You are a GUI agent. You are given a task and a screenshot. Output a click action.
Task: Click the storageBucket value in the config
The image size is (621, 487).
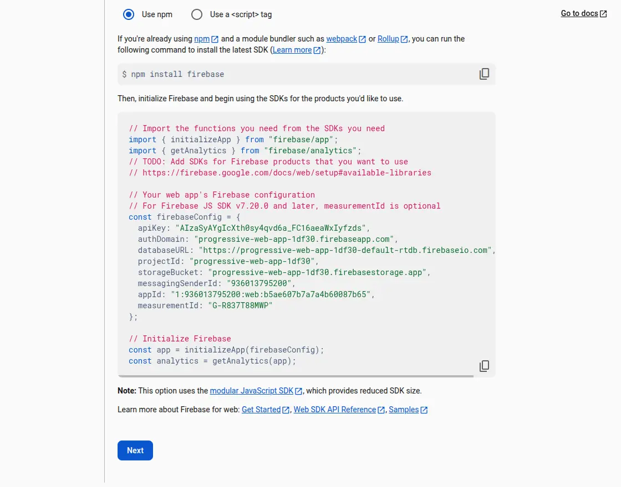(317, 272)
